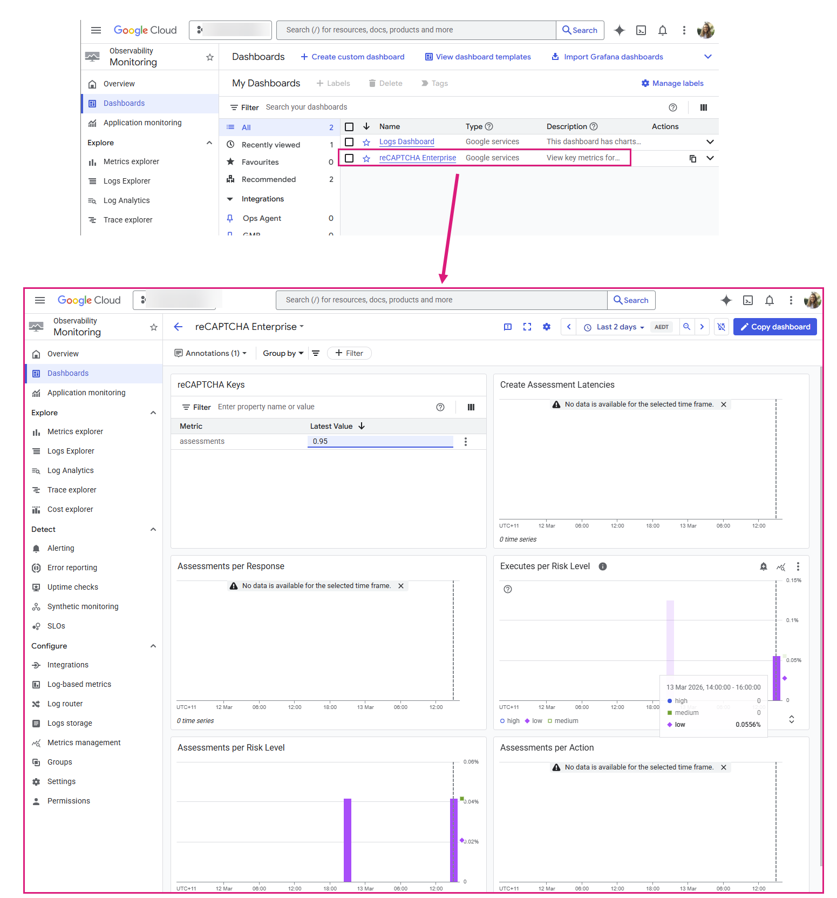Click View dashboard templates
Image resolution: width=837 pixels, height=898 pixels.
pyautogui.click(x=478, y=57)
